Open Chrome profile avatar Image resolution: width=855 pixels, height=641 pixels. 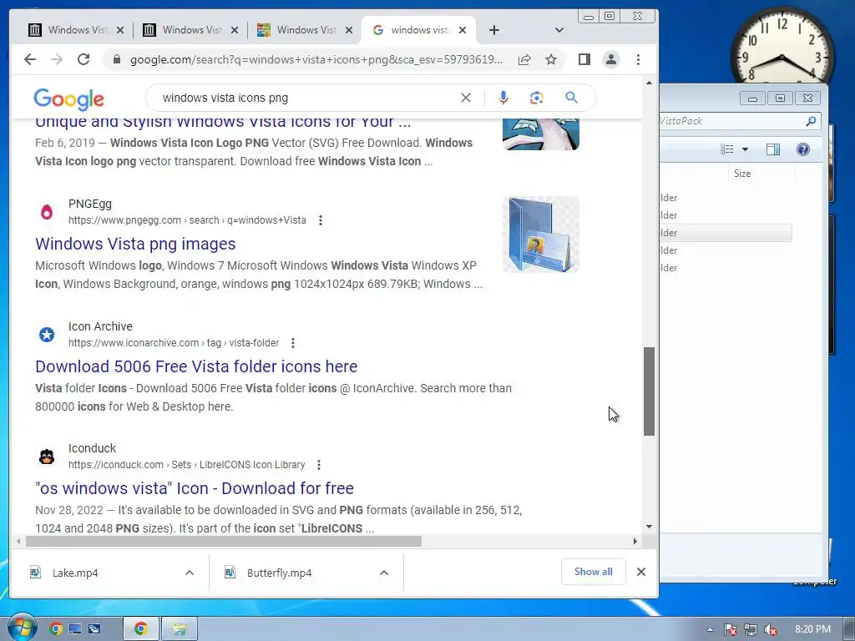click(x=611, y=59)
